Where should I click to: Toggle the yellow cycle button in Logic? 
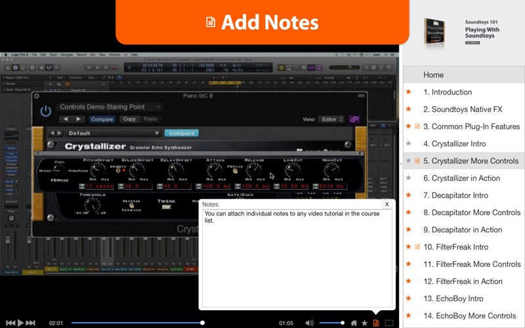pos(282,68)
